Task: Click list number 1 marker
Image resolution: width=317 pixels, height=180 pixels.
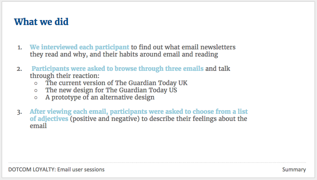Action: point(20,48)
